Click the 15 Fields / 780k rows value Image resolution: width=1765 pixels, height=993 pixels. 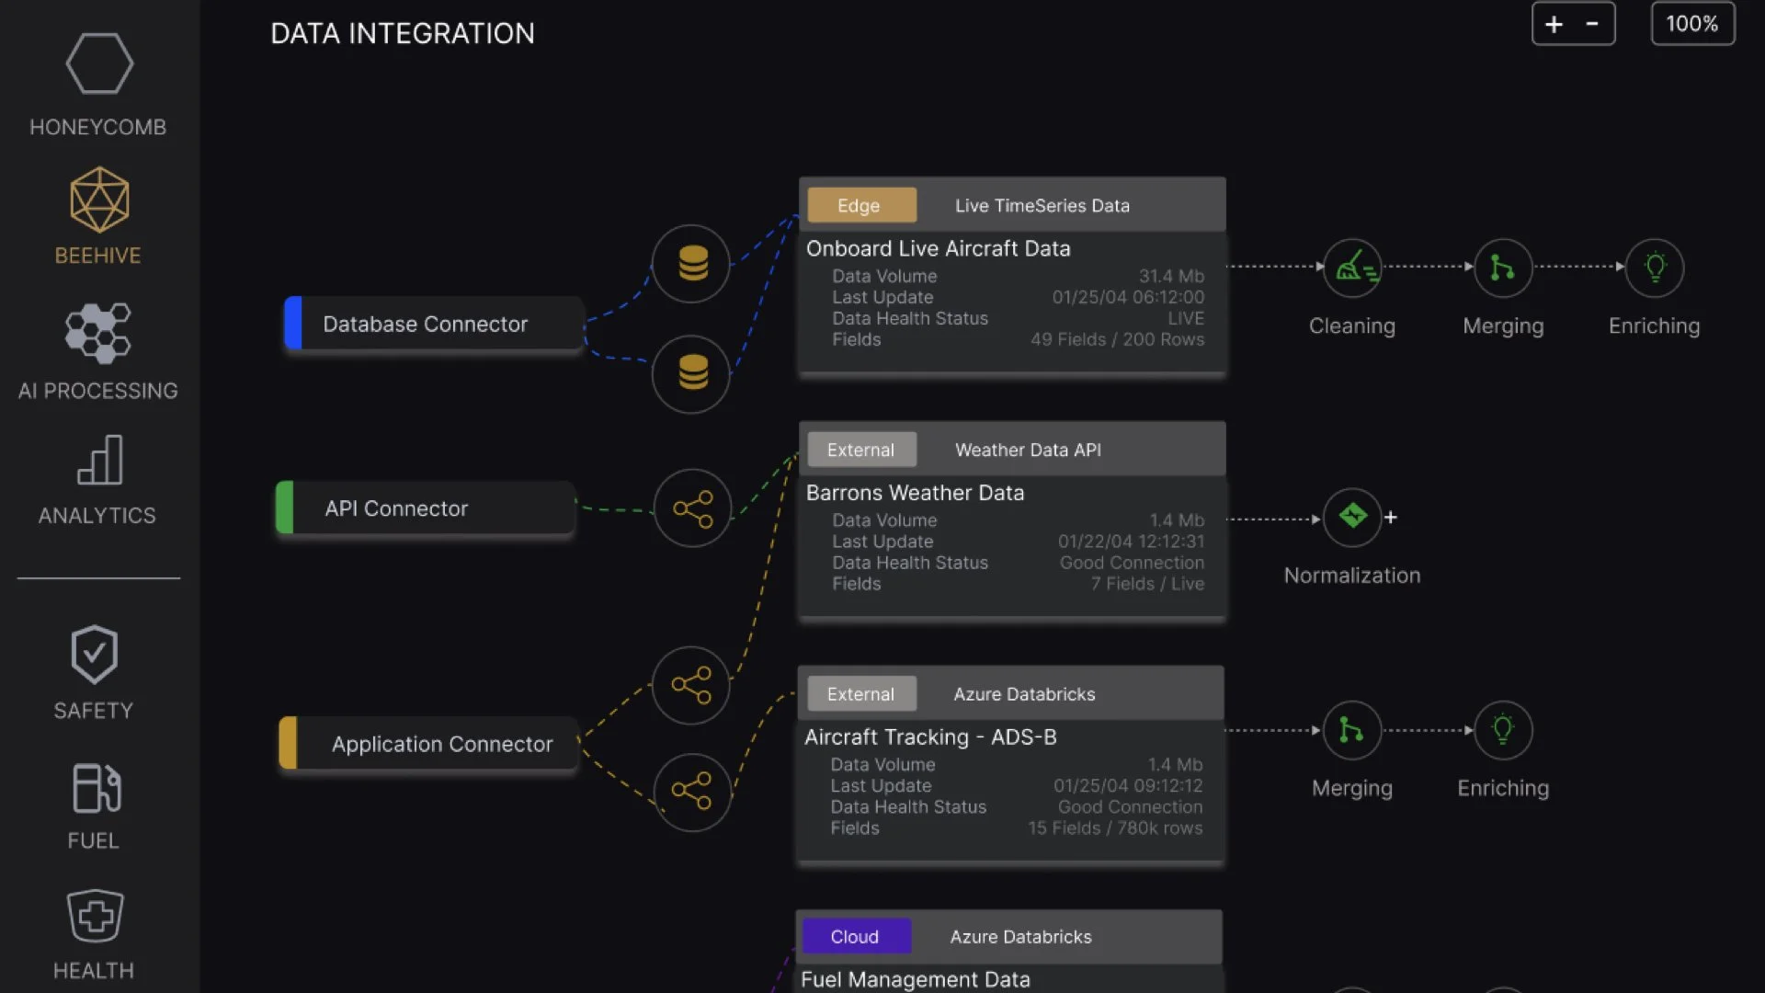pos(1115,828)
